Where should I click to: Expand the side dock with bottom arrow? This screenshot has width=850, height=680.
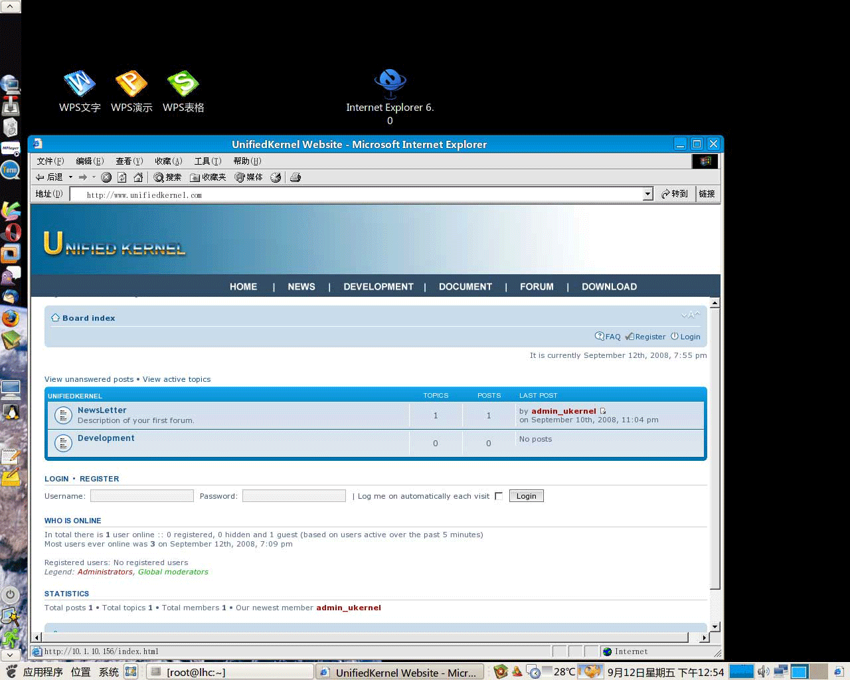click(10, 655)
